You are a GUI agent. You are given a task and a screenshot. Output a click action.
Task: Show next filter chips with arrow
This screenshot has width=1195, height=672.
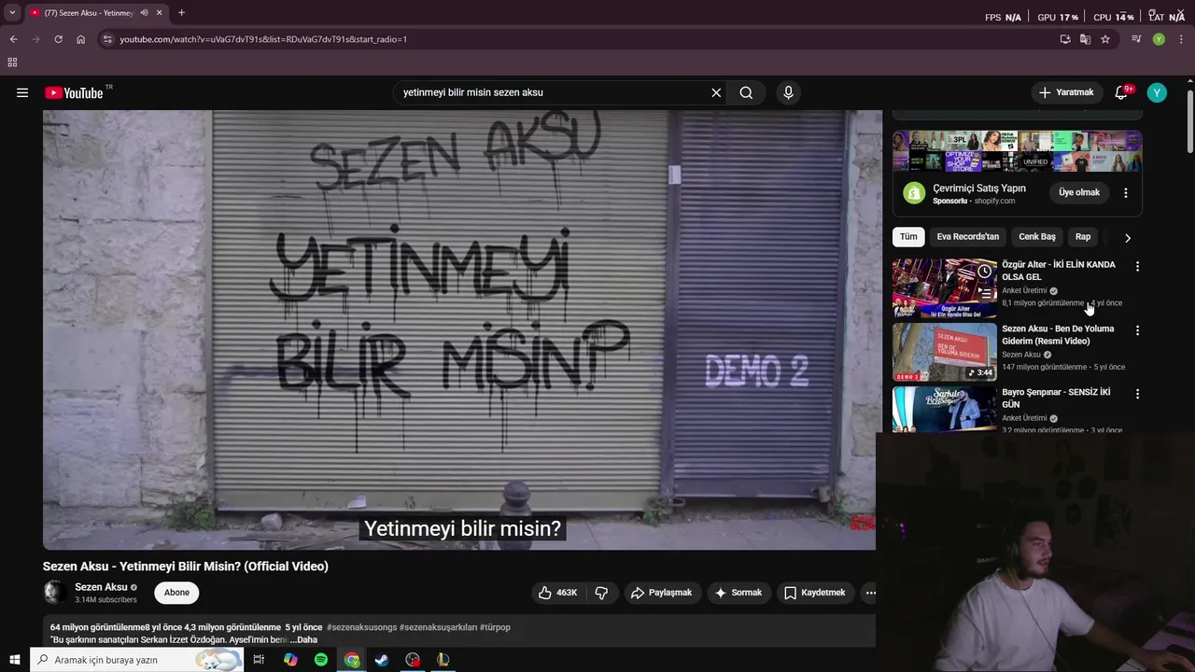1127,238
